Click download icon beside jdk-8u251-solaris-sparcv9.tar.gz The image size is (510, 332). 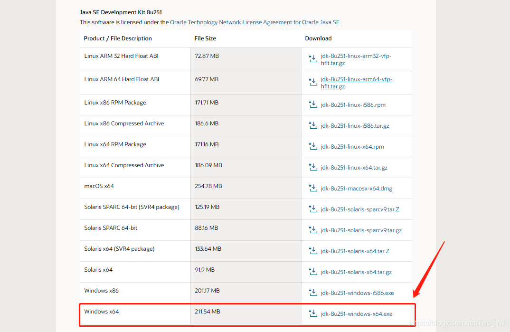313,230
